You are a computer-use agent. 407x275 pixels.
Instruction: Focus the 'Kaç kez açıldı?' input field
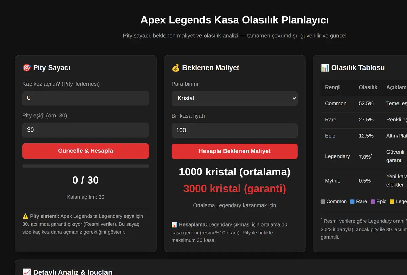pos(85,98)
